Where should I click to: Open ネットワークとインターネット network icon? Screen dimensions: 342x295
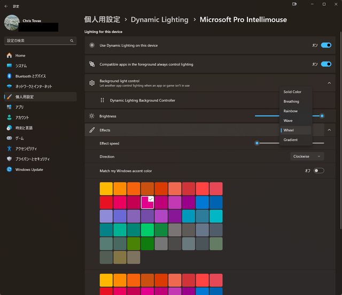[9, 86]
